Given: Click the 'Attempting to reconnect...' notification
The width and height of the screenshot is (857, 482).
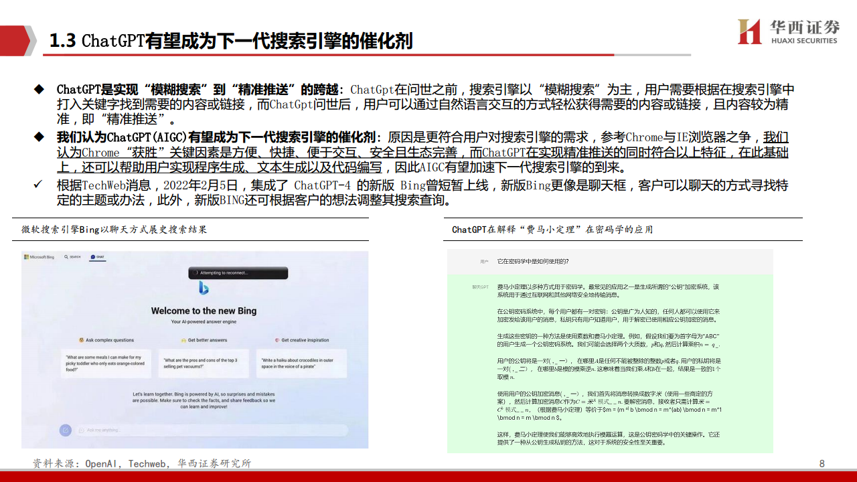Looking at the screenshot, I should pyautogui.click(x=238, y=272).
